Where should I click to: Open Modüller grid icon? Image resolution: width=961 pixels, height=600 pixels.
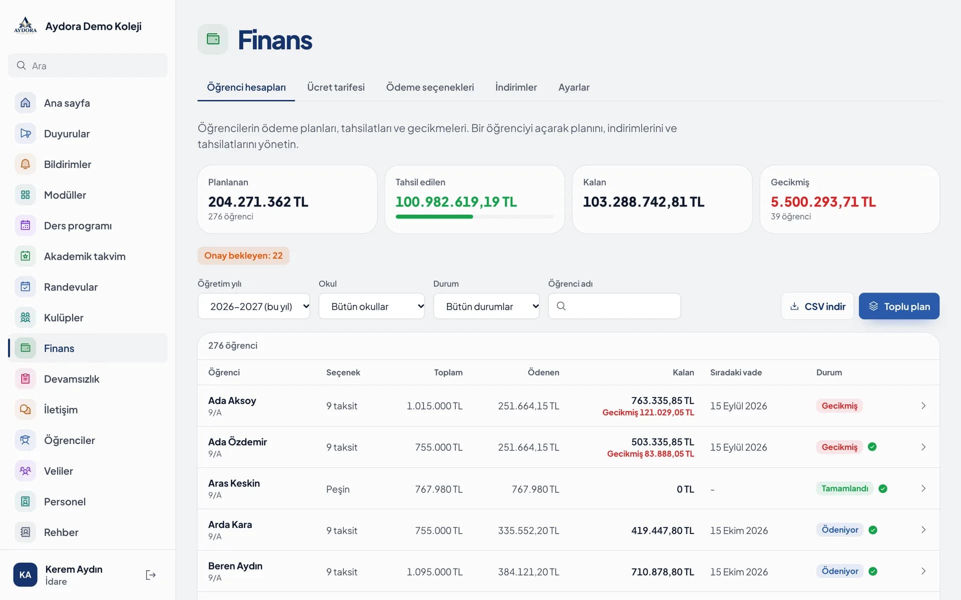(25, 195)
